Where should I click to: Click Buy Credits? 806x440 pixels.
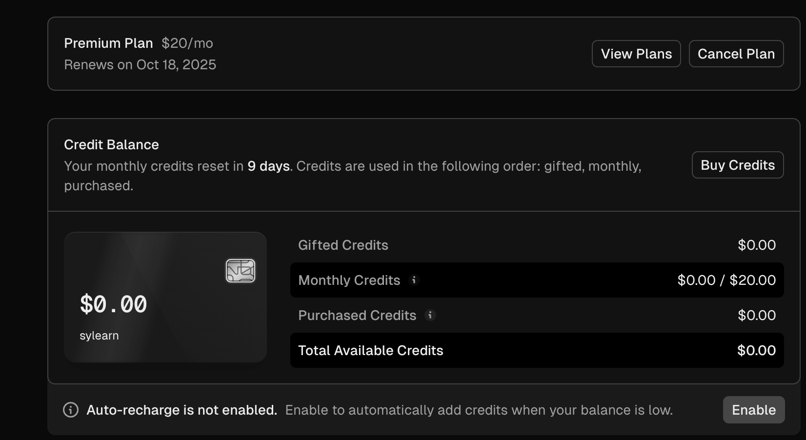click(x=738, y=165)
